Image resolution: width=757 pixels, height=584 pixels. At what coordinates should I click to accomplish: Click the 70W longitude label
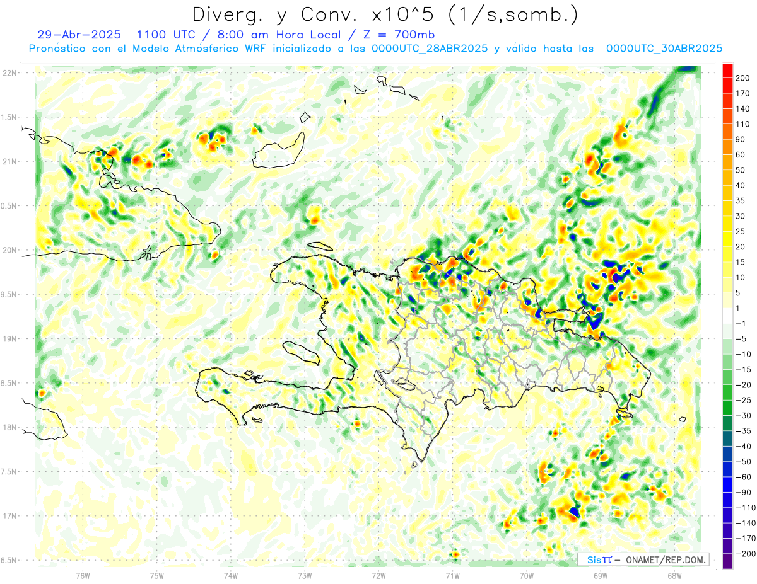[527, 576]
